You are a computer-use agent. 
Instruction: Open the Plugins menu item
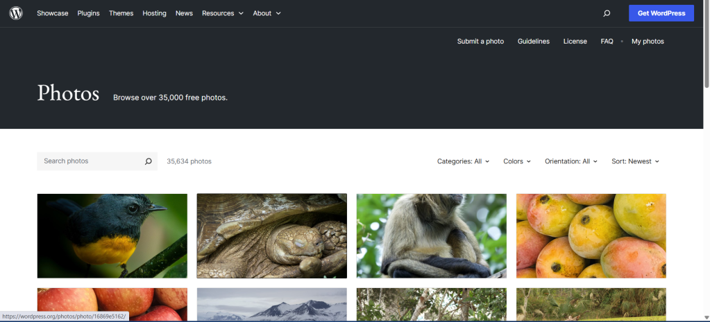pyautogui.click(x=88, y=13)
